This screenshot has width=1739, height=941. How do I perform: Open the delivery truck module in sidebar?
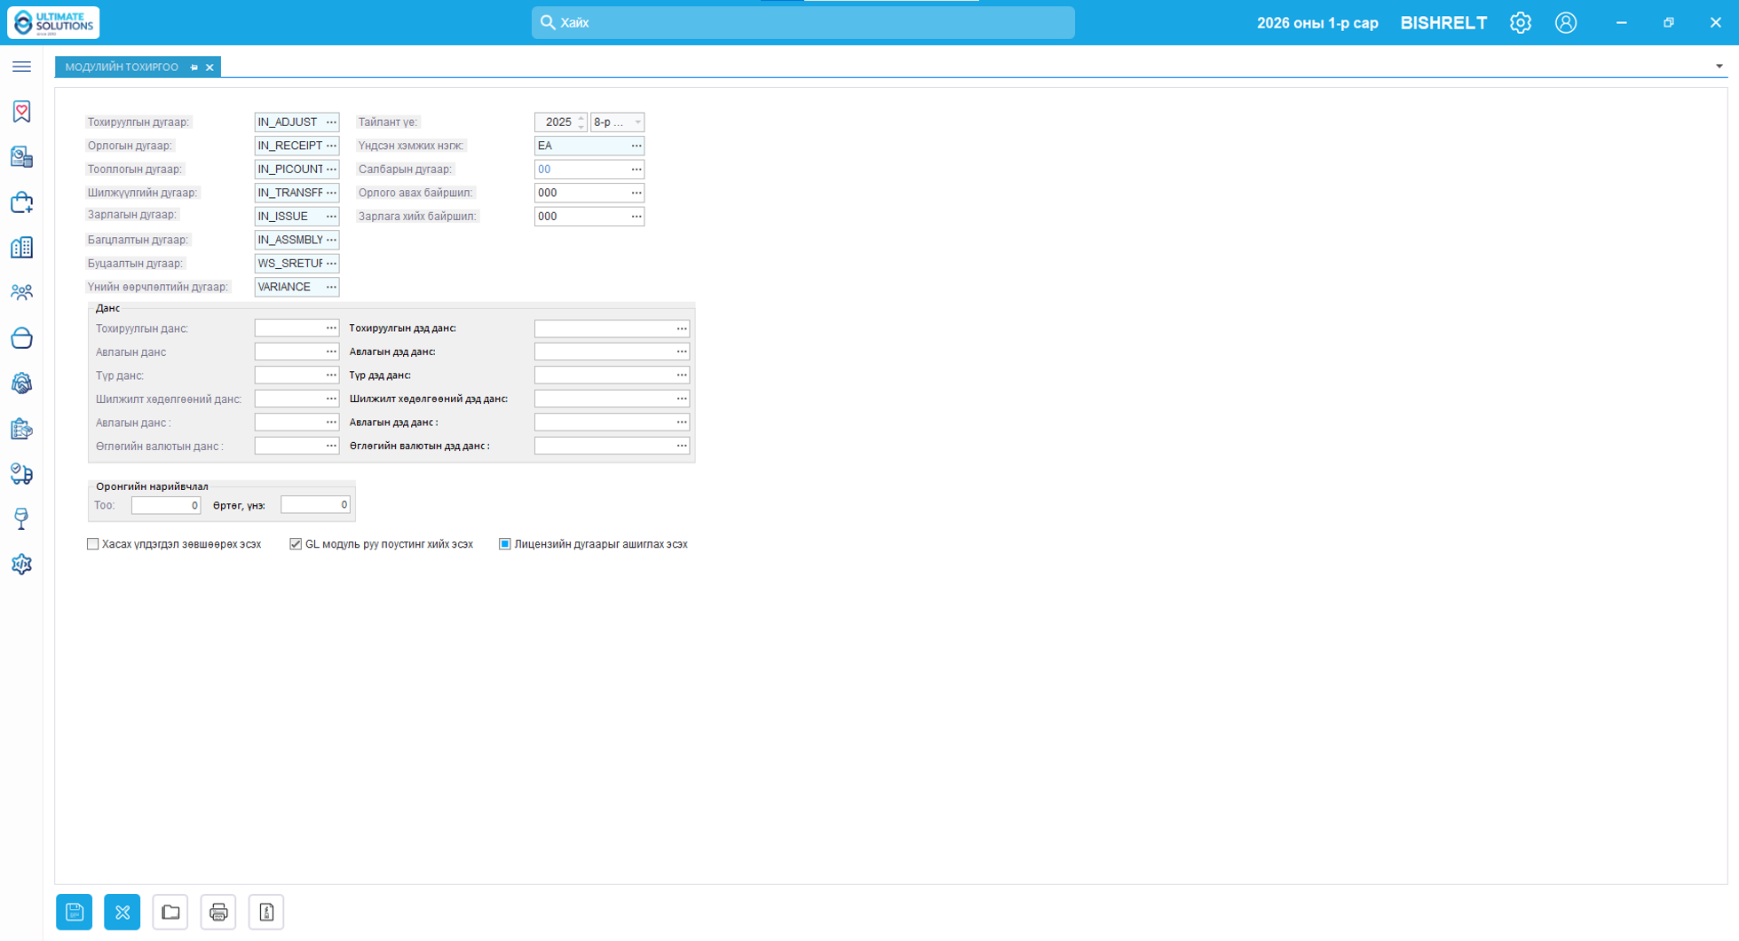21,474
